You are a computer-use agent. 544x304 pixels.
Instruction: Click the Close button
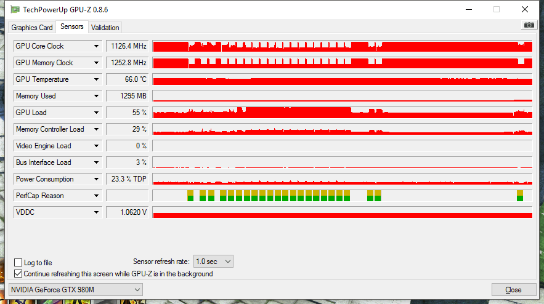(513, 290)
